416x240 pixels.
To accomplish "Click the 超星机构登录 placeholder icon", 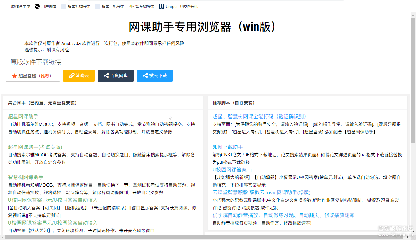I will [x=63, y=6].
